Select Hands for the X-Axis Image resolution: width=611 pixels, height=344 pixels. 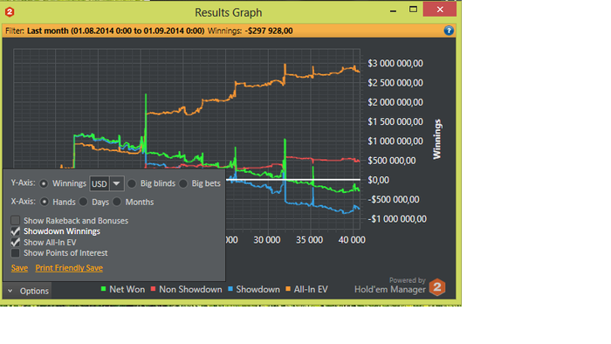[x=45, y=202]
